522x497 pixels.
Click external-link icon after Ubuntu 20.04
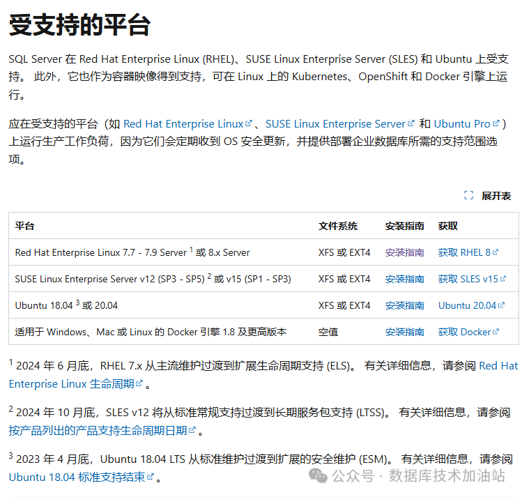click(501, 305)
